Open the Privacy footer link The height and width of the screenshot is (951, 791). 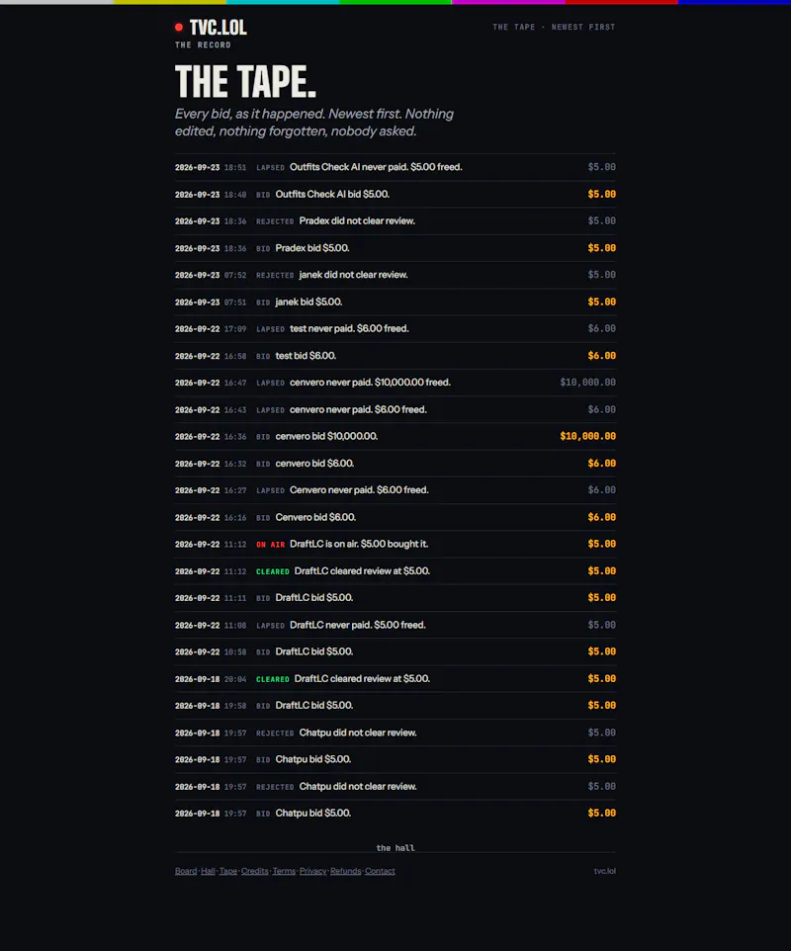(313, 871)
